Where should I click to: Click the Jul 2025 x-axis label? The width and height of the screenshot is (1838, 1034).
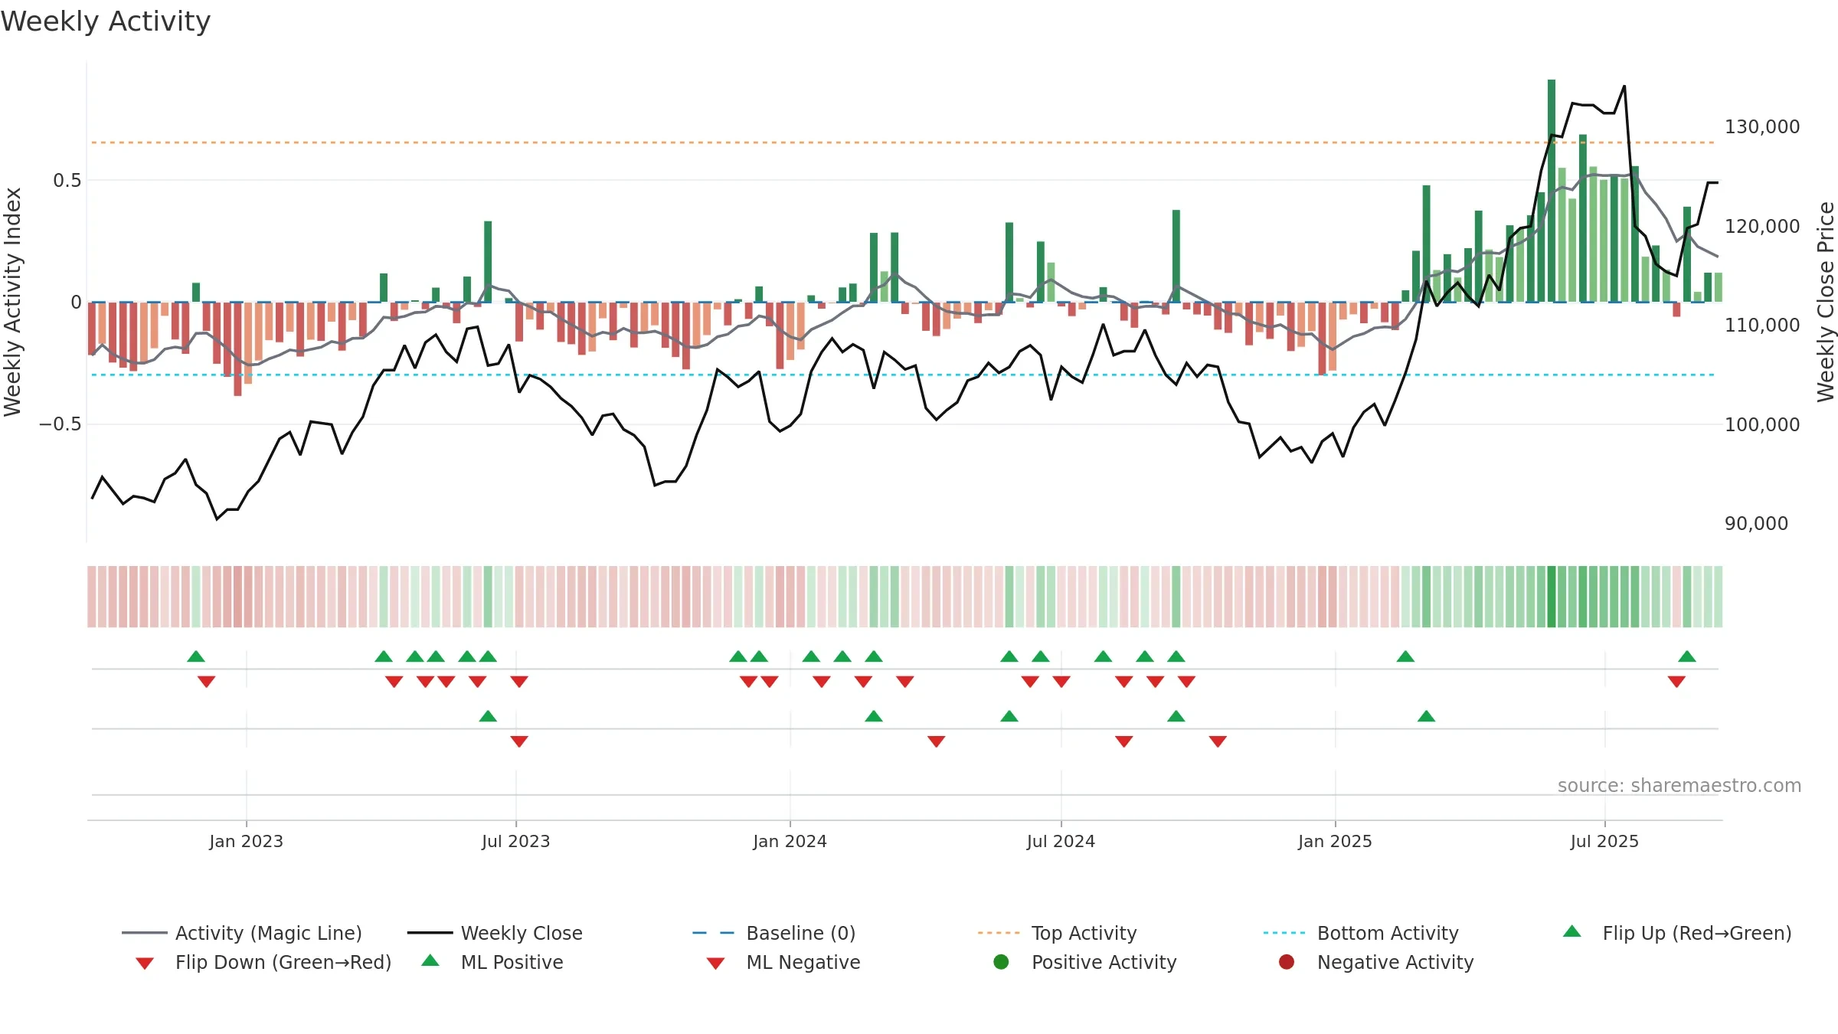(1604, 841)
